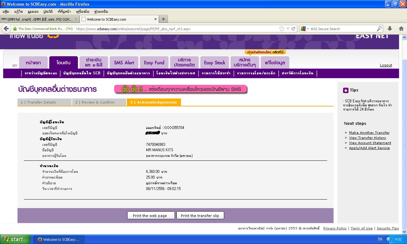This screenshot has height=244, width=407.
Task: Open the SMS Alert tab
Action: (x=124, y=63)
